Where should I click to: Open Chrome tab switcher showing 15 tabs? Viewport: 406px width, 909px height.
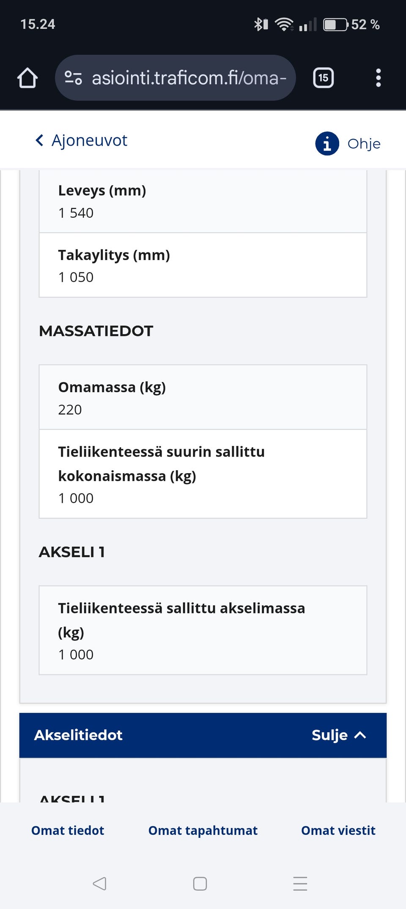coord(323,78)
